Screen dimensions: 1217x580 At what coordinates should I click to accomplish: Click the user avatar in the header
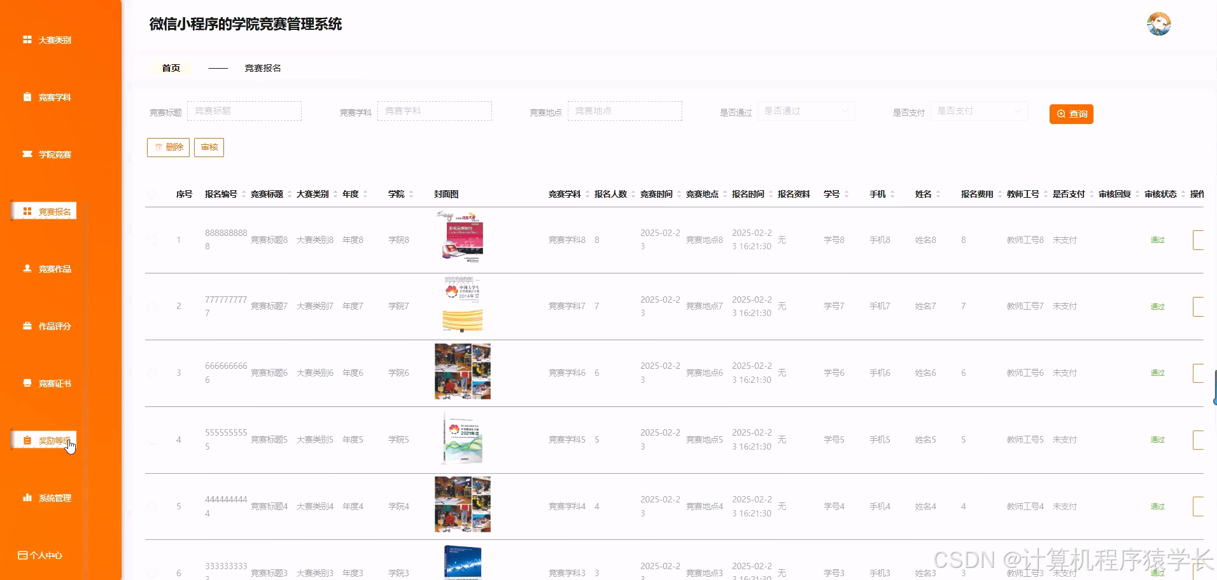pos(1158,24)
